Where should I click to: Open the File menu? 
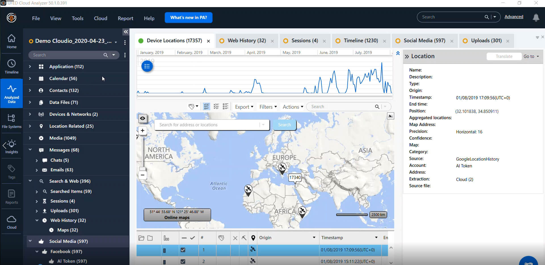[x=36, y=18]
